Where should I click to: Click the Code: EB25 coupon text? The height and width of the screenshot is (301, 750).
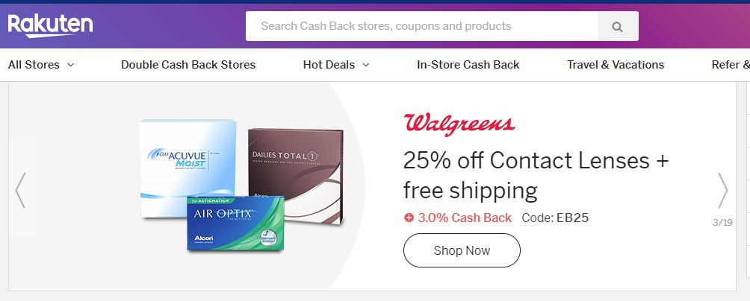pos(555,218)
